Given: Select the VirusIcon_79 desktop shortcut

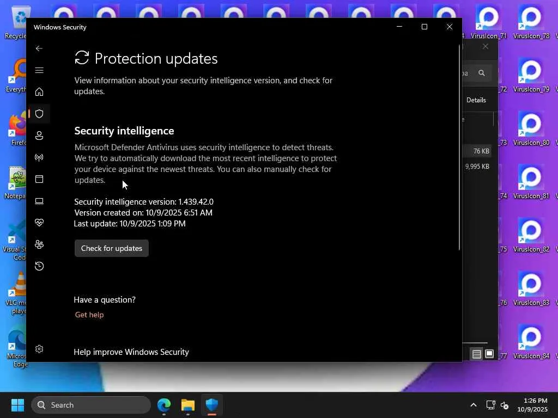Looking at the screenshot, I should pos(531,75).
